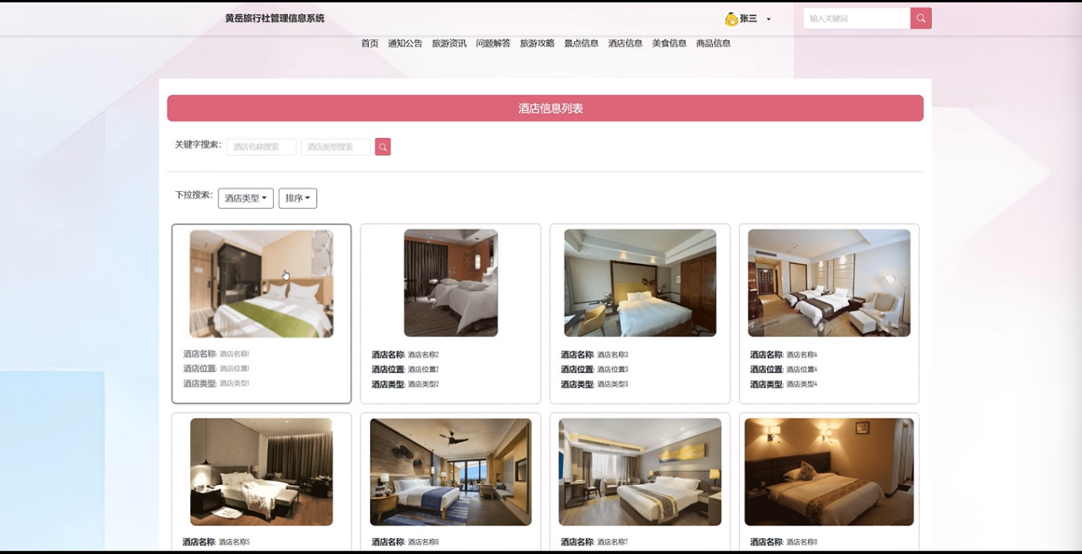Click the text 酒店名称1

tap(234, 354)
